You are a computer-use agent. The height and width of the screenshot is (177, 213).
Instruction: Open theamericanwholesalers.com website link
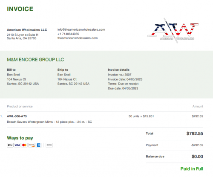point(78,38)
